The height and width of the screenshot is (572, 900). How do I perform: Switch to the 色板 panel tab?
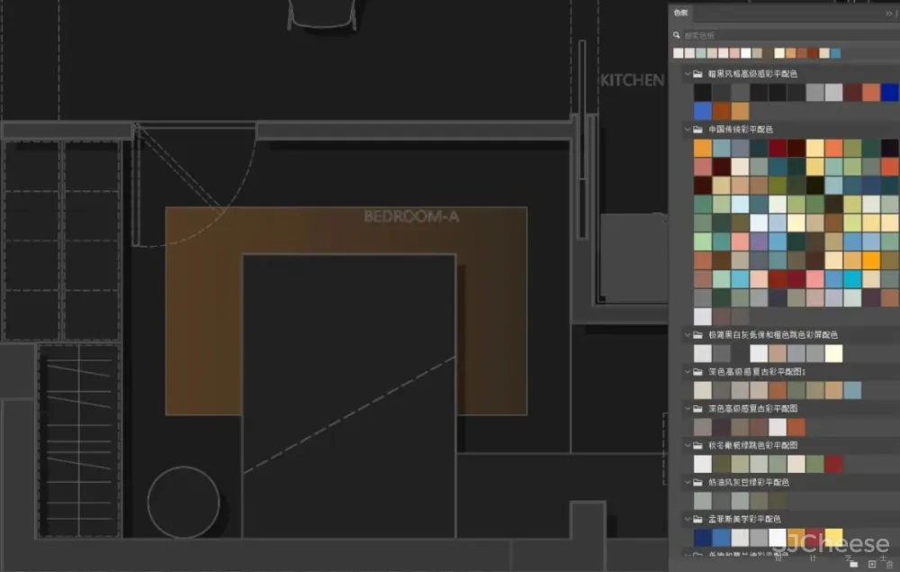pyautogui.click(x=680, y=13)
